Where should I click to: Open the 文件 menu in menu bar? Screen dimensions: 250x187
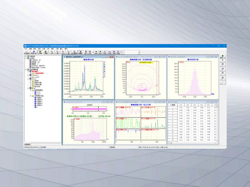tap(25, 49)
